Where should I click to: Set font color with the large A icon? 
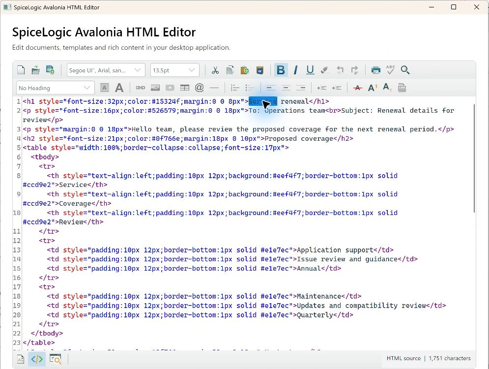(x=119, y=88)
